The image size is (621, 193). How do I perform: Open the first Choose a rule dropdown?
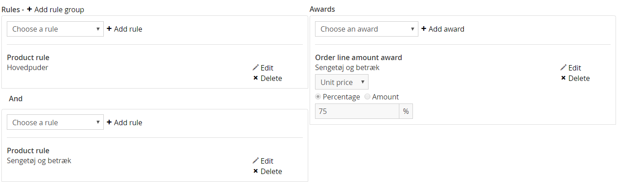(x=55, y=29)
